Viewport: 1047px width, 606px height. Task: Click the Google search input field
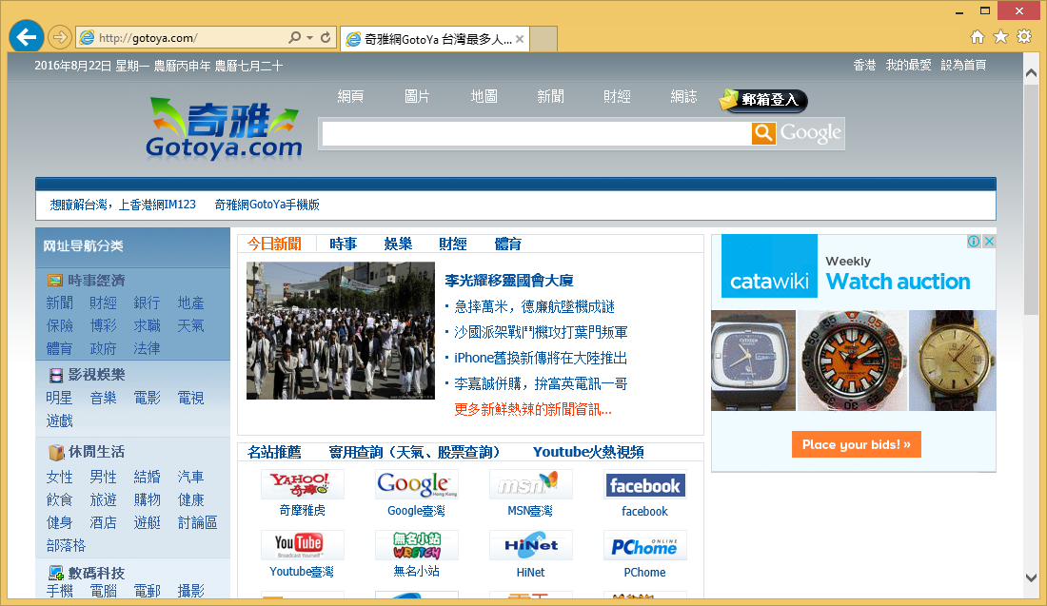tap(535, 134)
